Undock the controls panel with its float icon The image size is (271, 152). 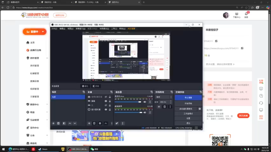point(201,92)
